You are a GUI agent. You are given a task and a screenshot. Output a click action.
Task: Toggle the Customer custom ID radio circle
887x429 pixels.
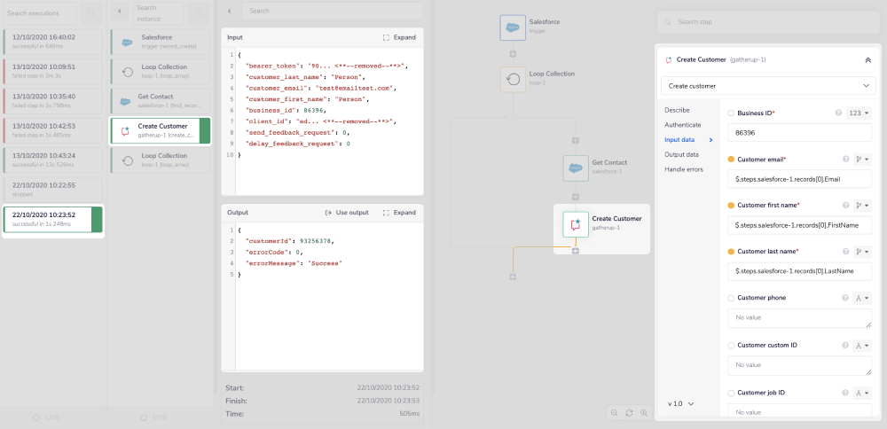[731, 345]
